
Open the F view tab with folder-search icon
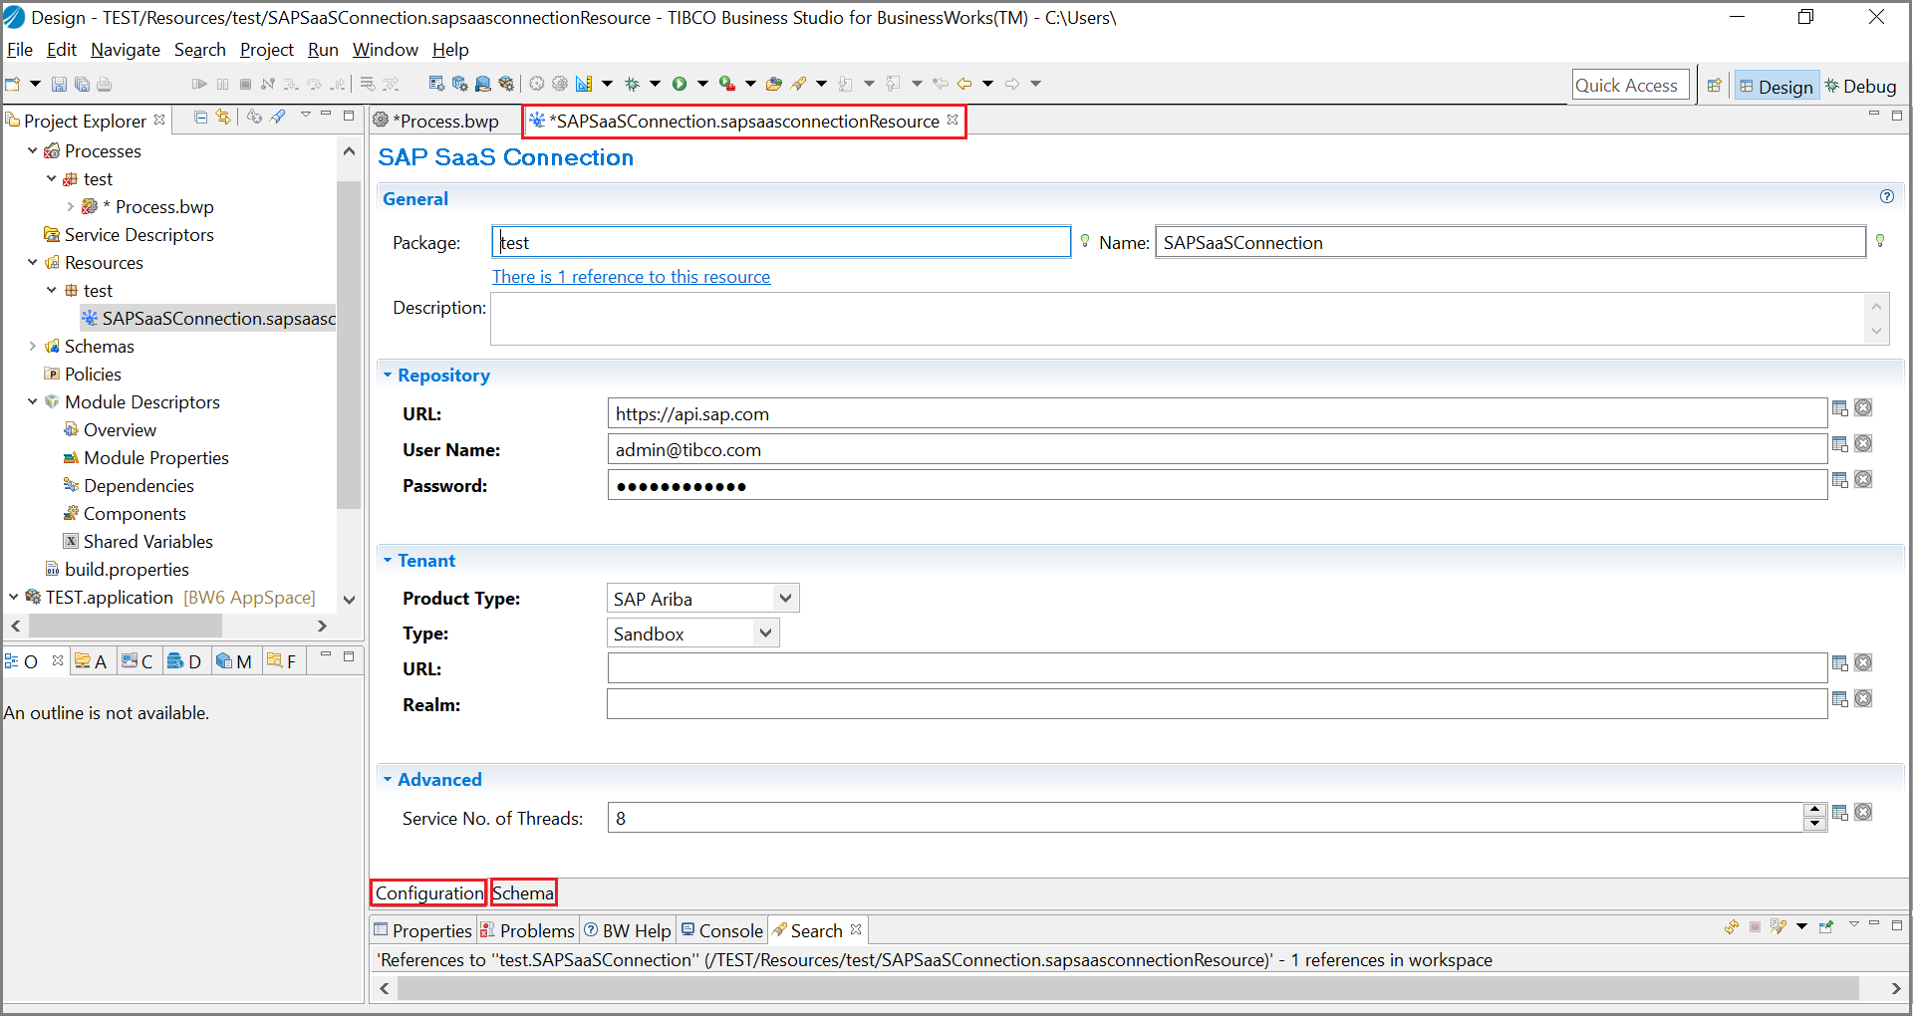click(282, 661)
